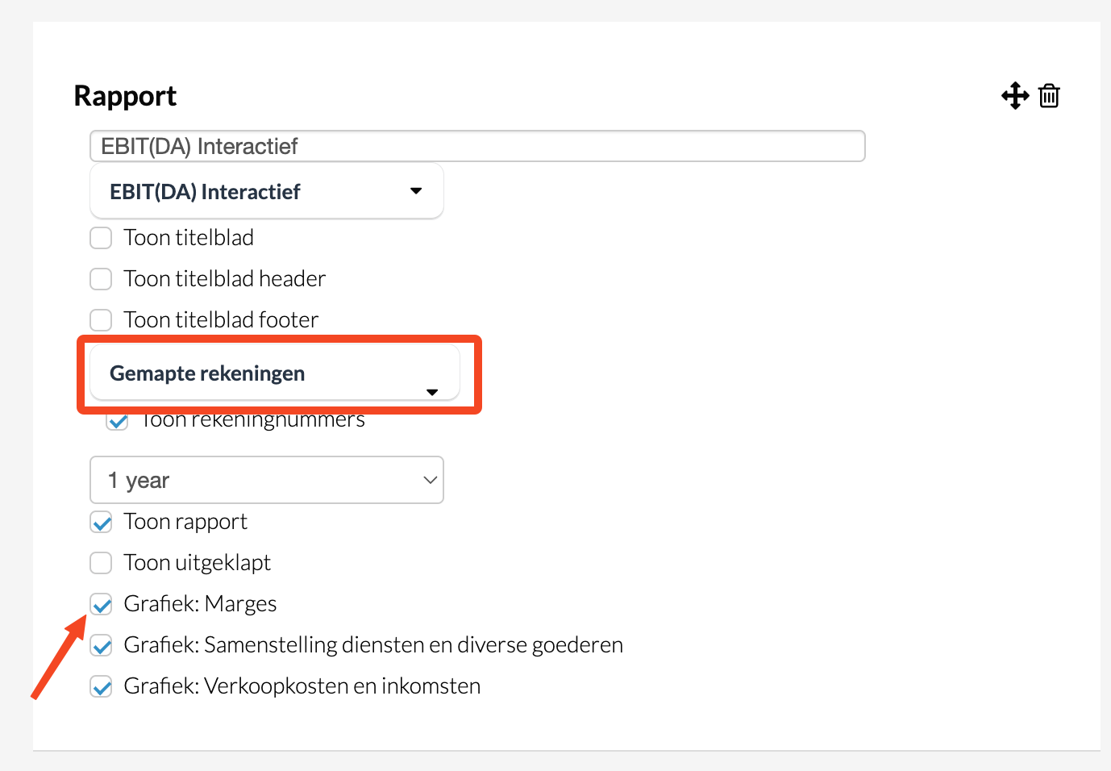Click the caret arrow of EBIT(DA) Interactief dropdown
This screenshot has width=1111, height=771.
click(x=416, y=191)
